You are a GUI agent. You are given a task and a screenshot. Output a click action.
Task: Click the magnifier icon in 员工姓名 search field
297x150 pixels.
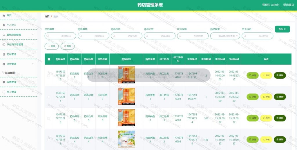click(245, 36)
